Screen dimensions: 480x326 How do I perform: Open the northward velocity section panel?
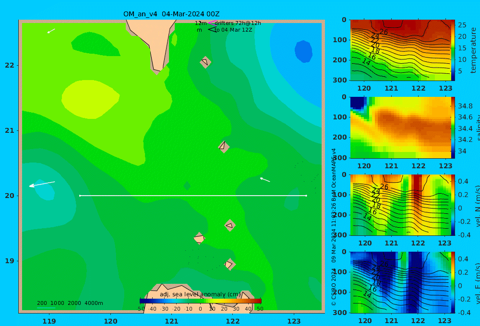(400, 205)
